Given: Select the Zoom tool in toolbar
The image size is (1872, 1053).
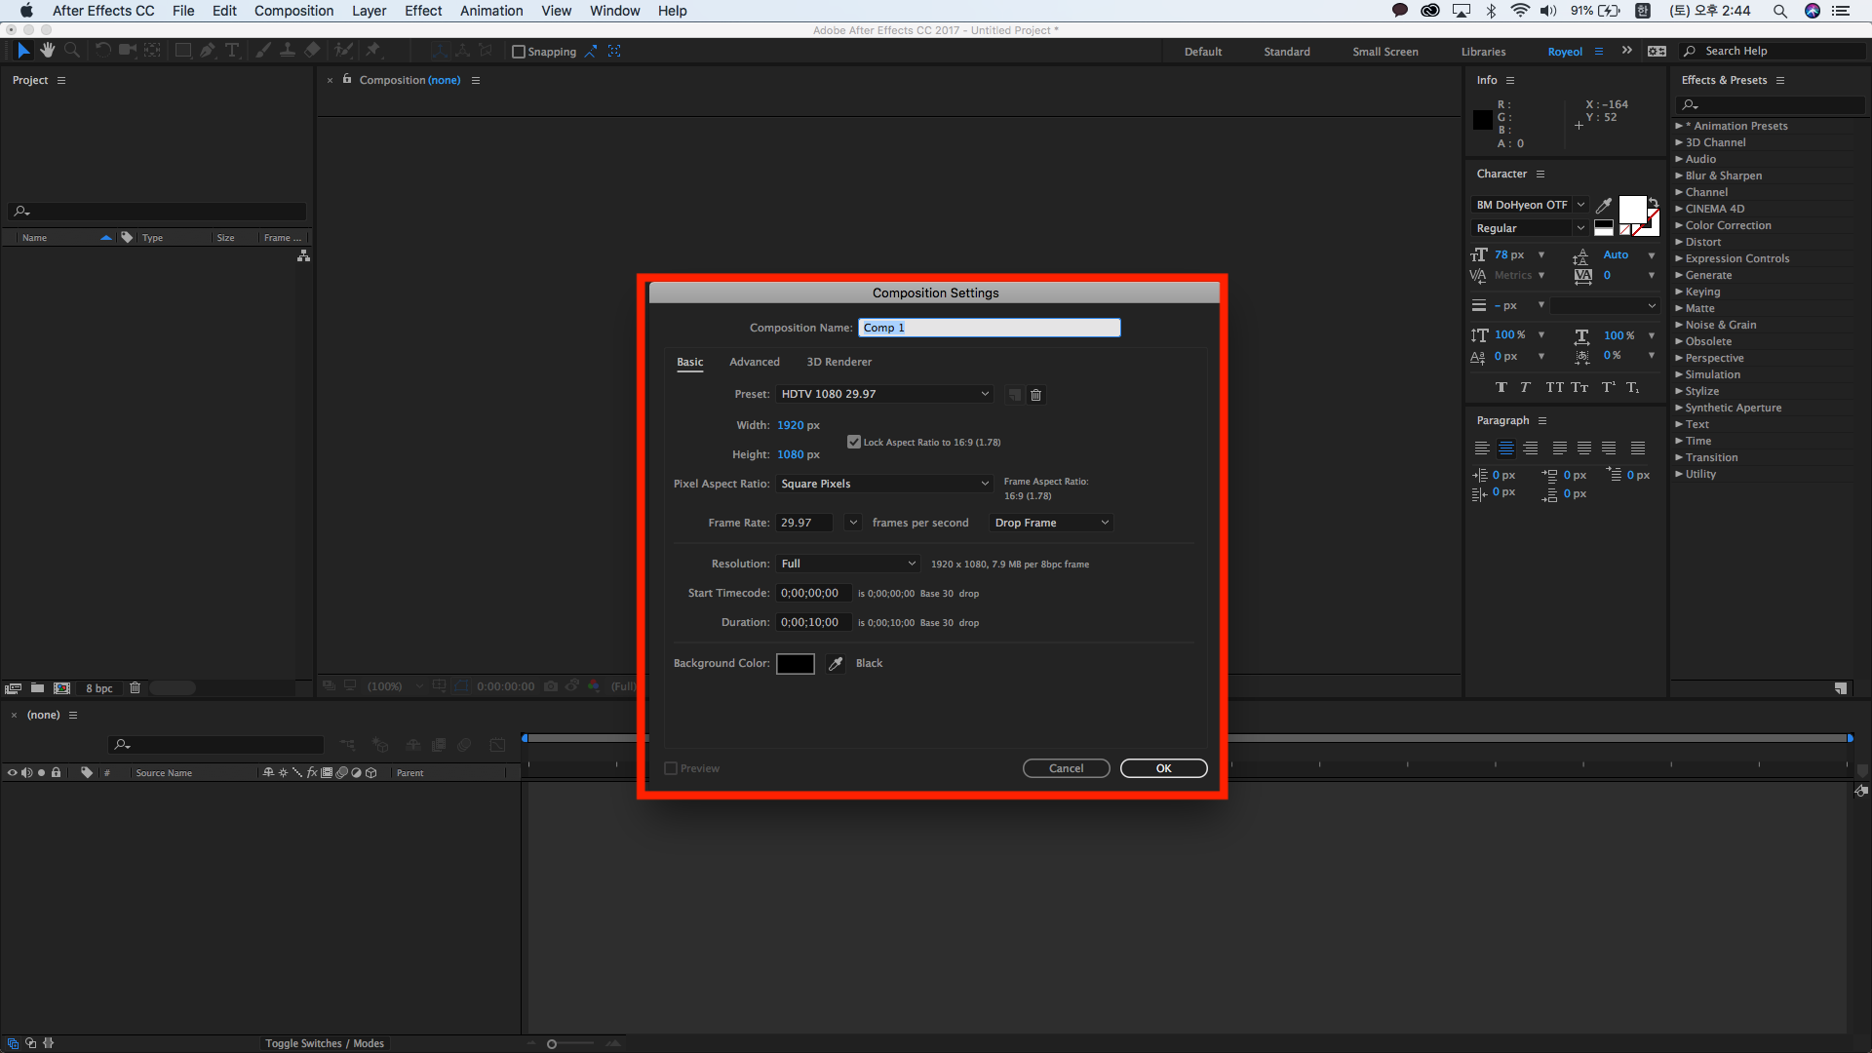Looking at the screenshot, I should click(71, 51).
